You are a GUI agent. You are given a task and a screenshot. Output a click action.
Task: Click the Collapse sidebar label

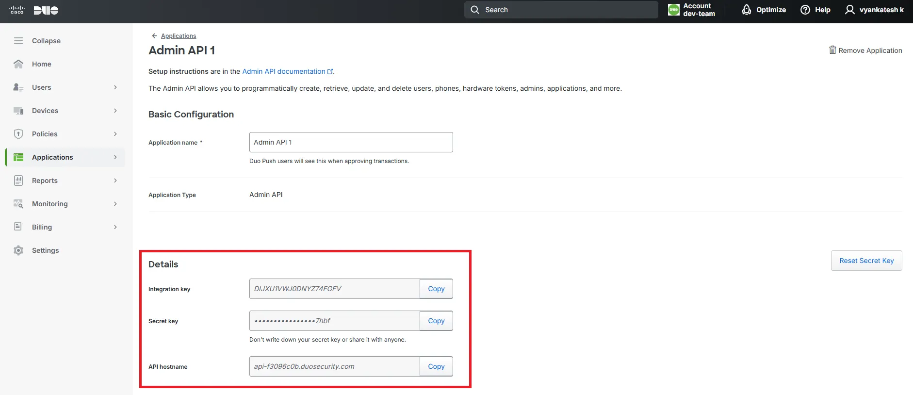coord(46,41)
